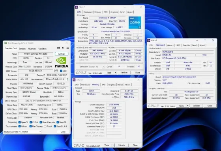This screenshot has height=151, width=221.
Task: Expand Tools arrow in CPU-Z Mainboard window
Action: pos(188,106)
